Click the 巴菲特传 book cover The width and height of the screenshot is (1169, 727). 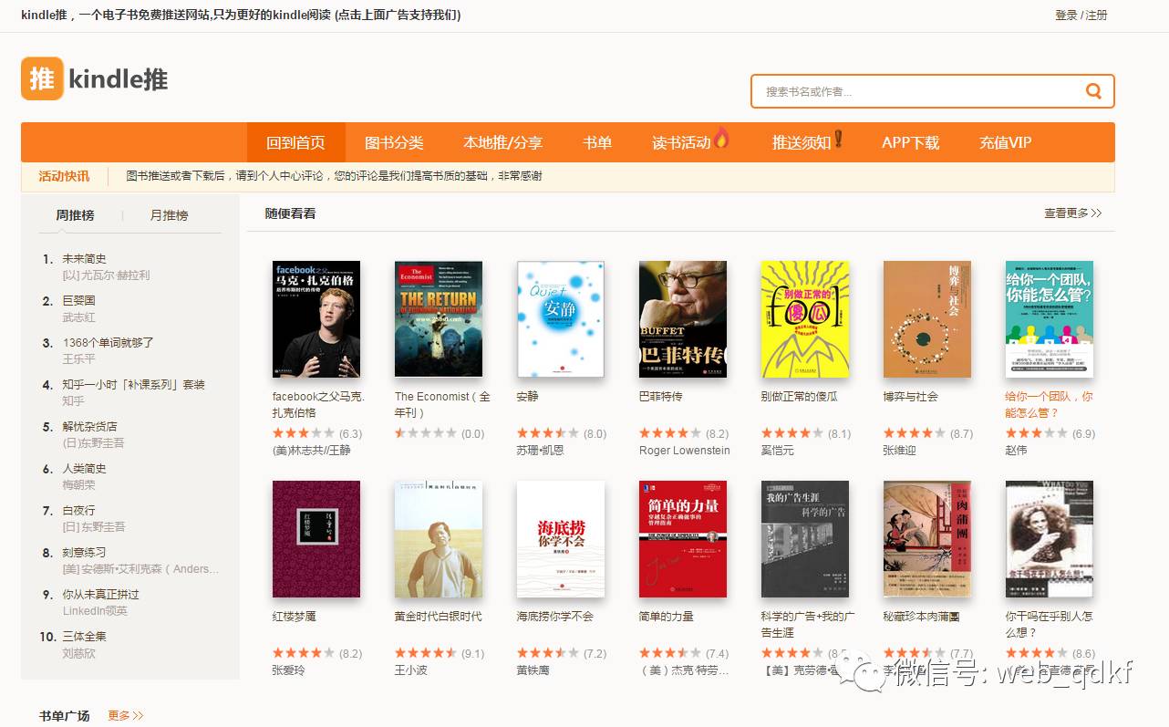[x=683, y=319]
